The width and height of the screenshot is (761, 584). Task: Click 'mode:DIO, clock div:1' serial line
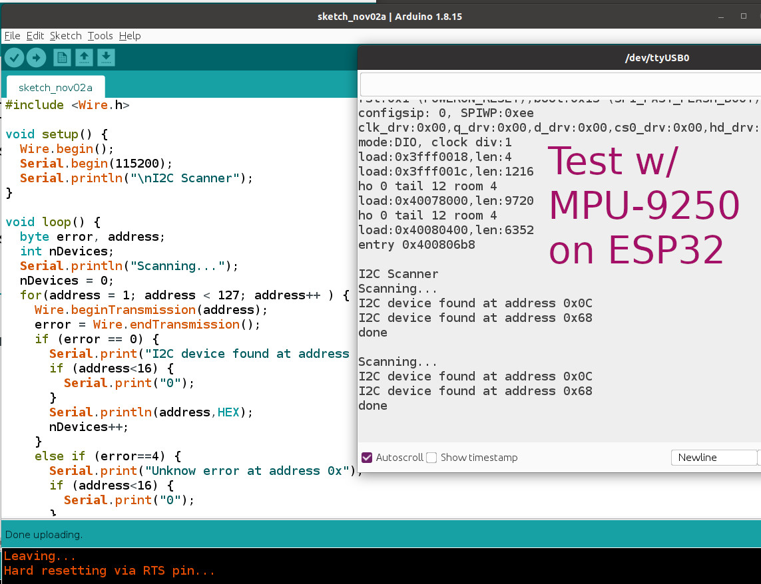coord(435,142)
